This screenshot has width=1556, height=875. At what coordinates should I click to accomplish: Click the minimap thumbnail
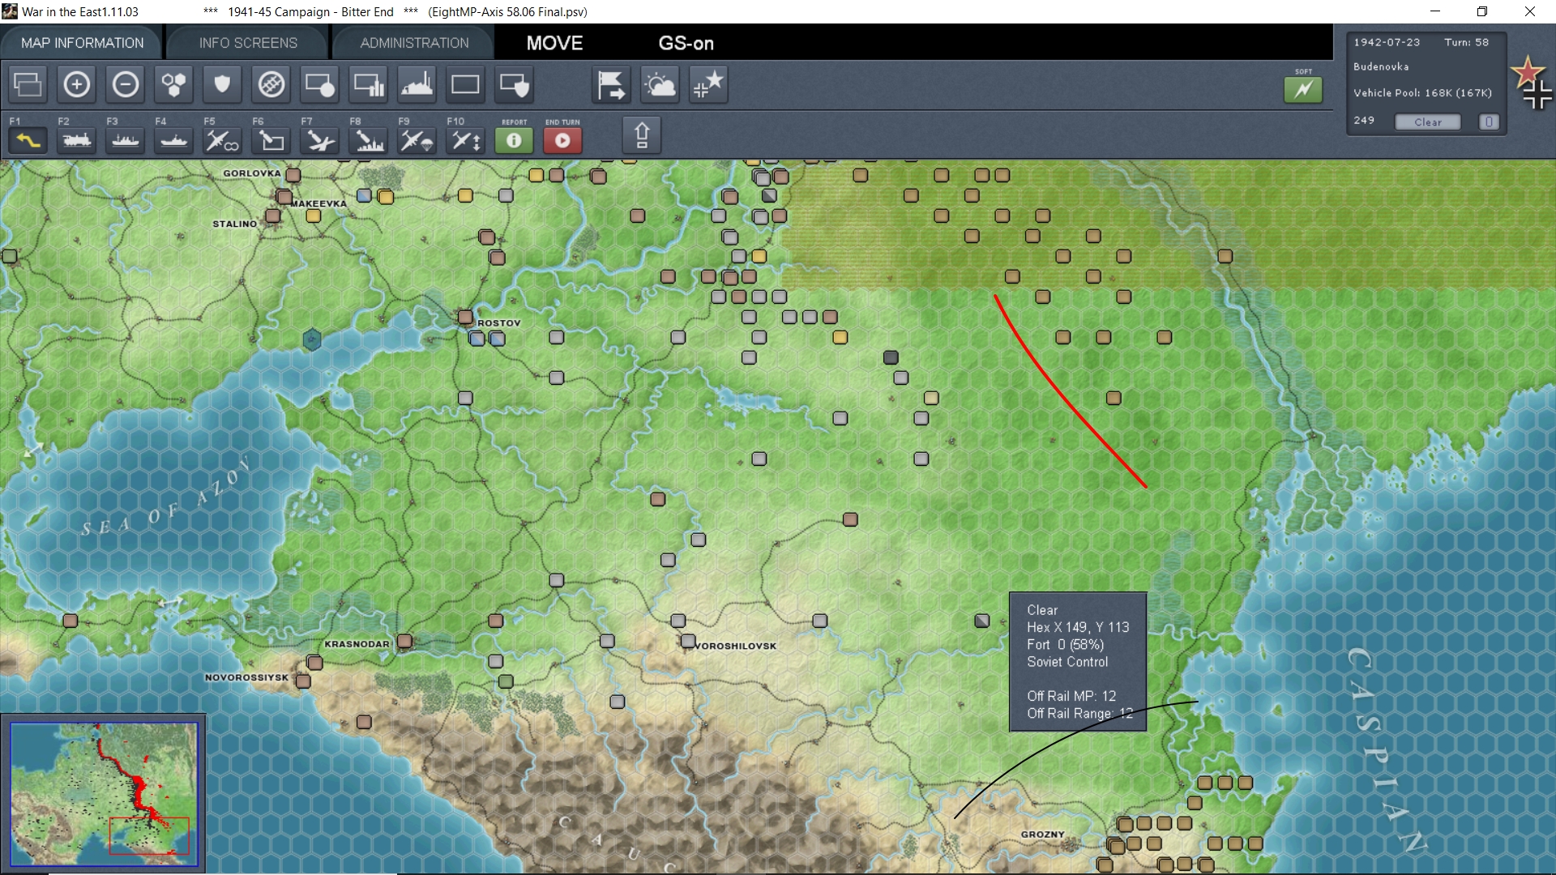tap(104, 794)
